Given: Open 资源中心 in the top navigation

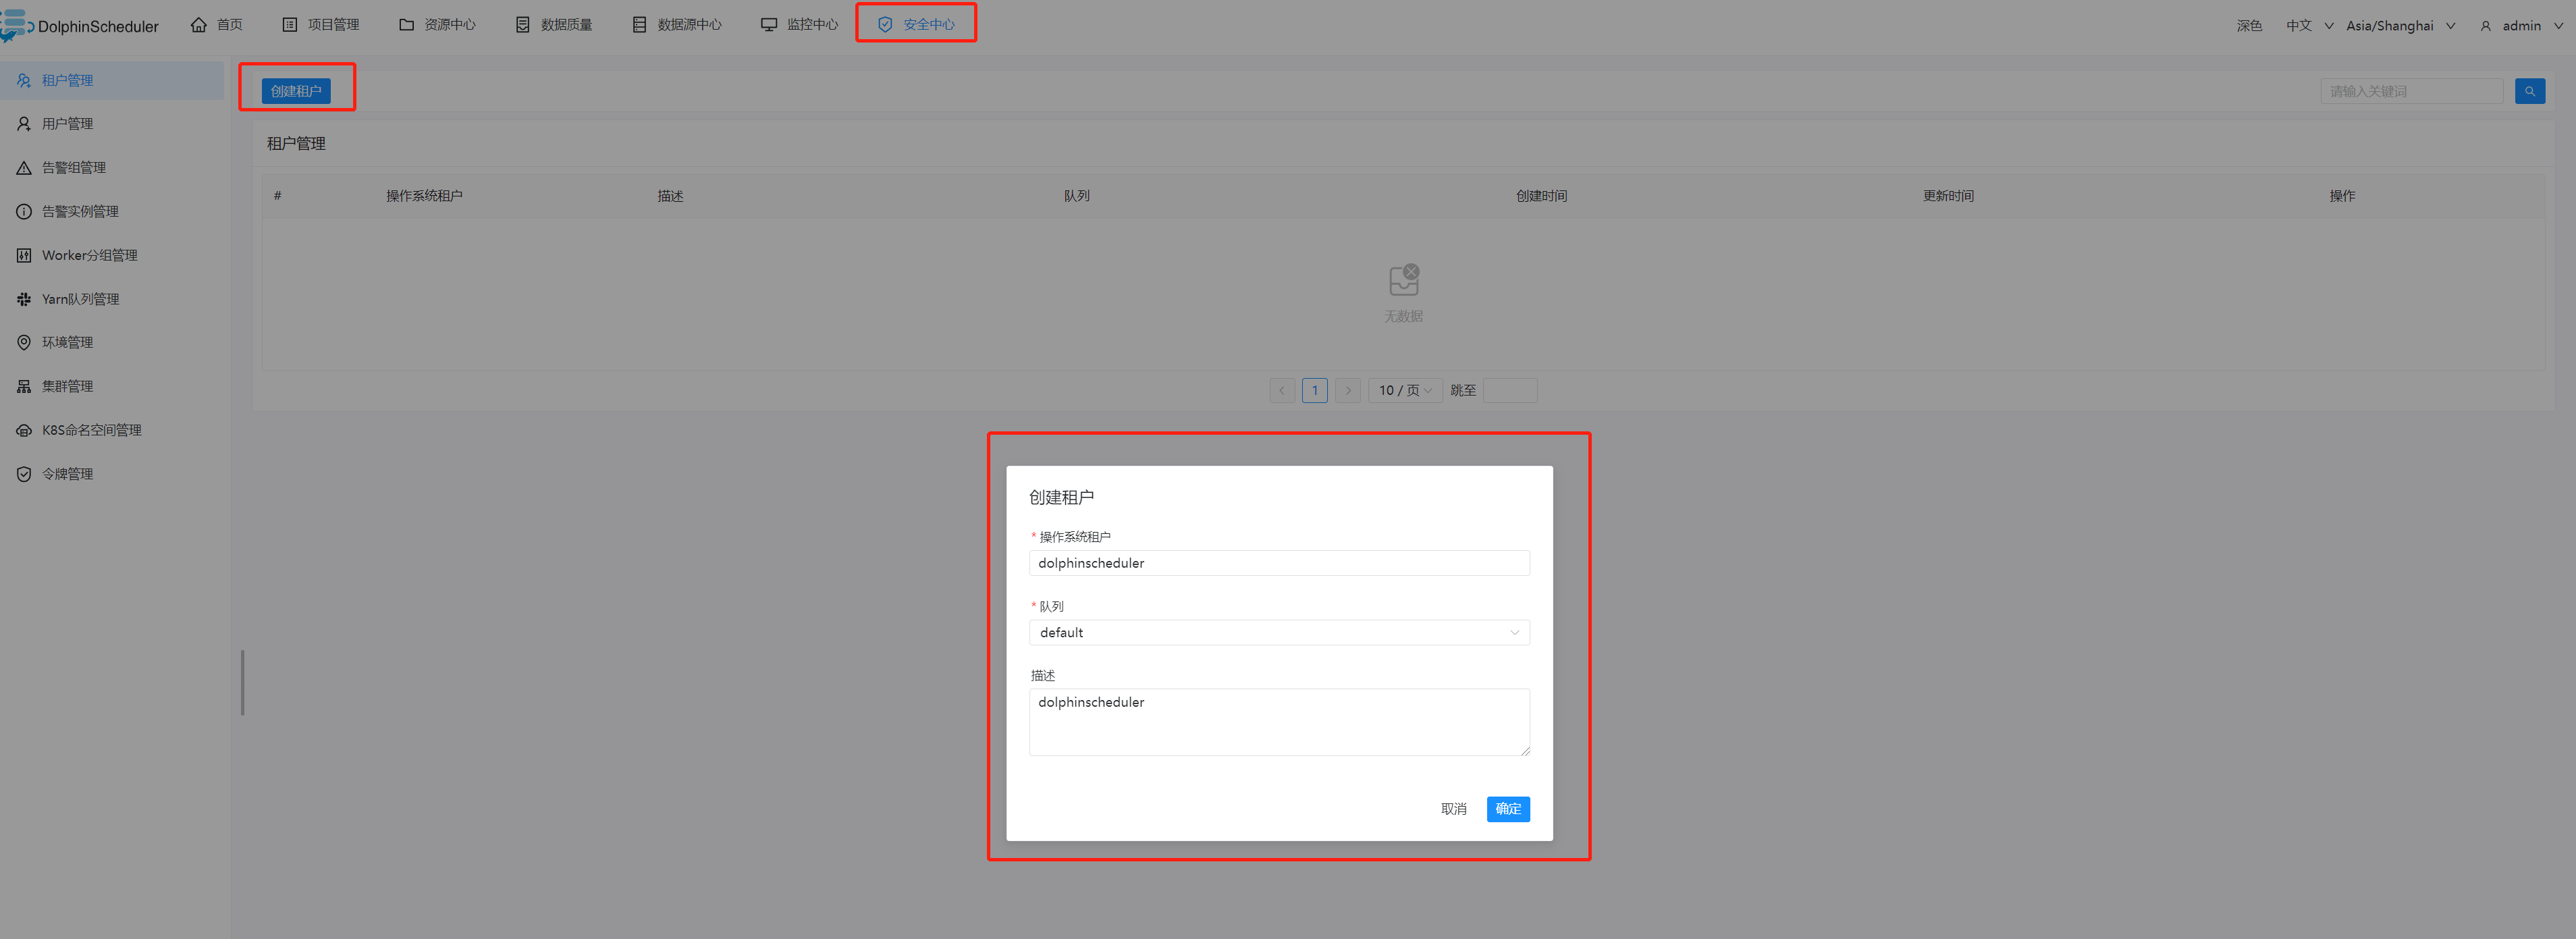Looking at the screenshot, I should (x=437, y=24).
